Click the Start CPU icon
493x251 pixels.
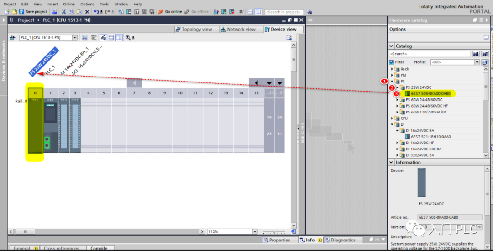pyautogui.click(x=224, y=11)
